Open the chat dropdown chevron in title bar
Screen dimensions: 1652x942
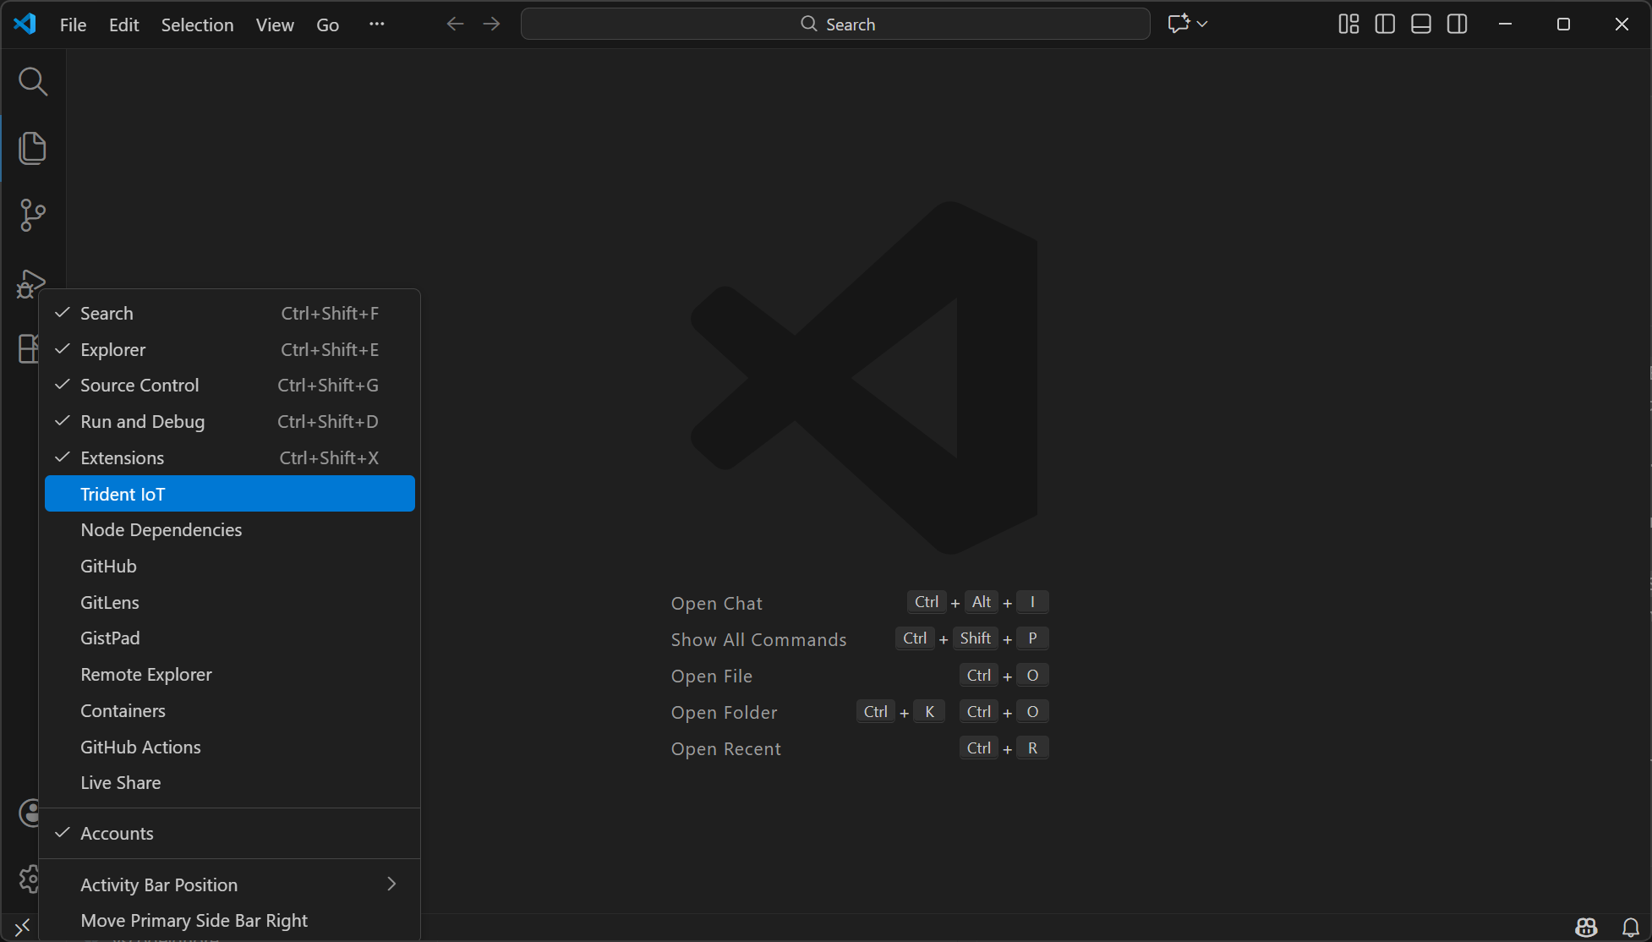pyautogui.click(x=1202, y=24)
